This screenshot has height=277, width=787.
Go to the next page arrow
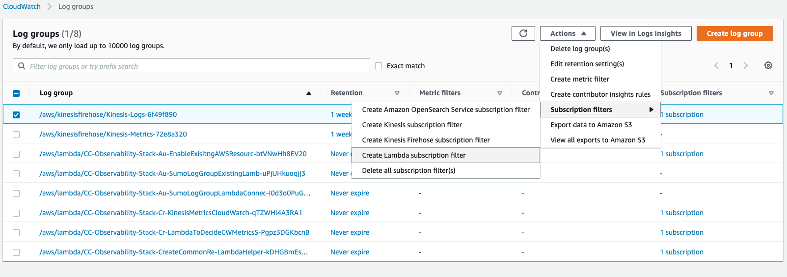tap(745, 65)
